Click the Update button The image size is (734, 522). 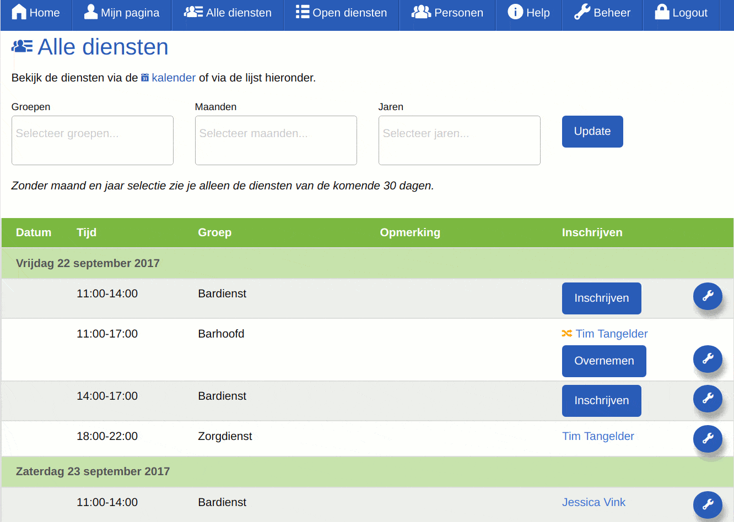[592, 131]
